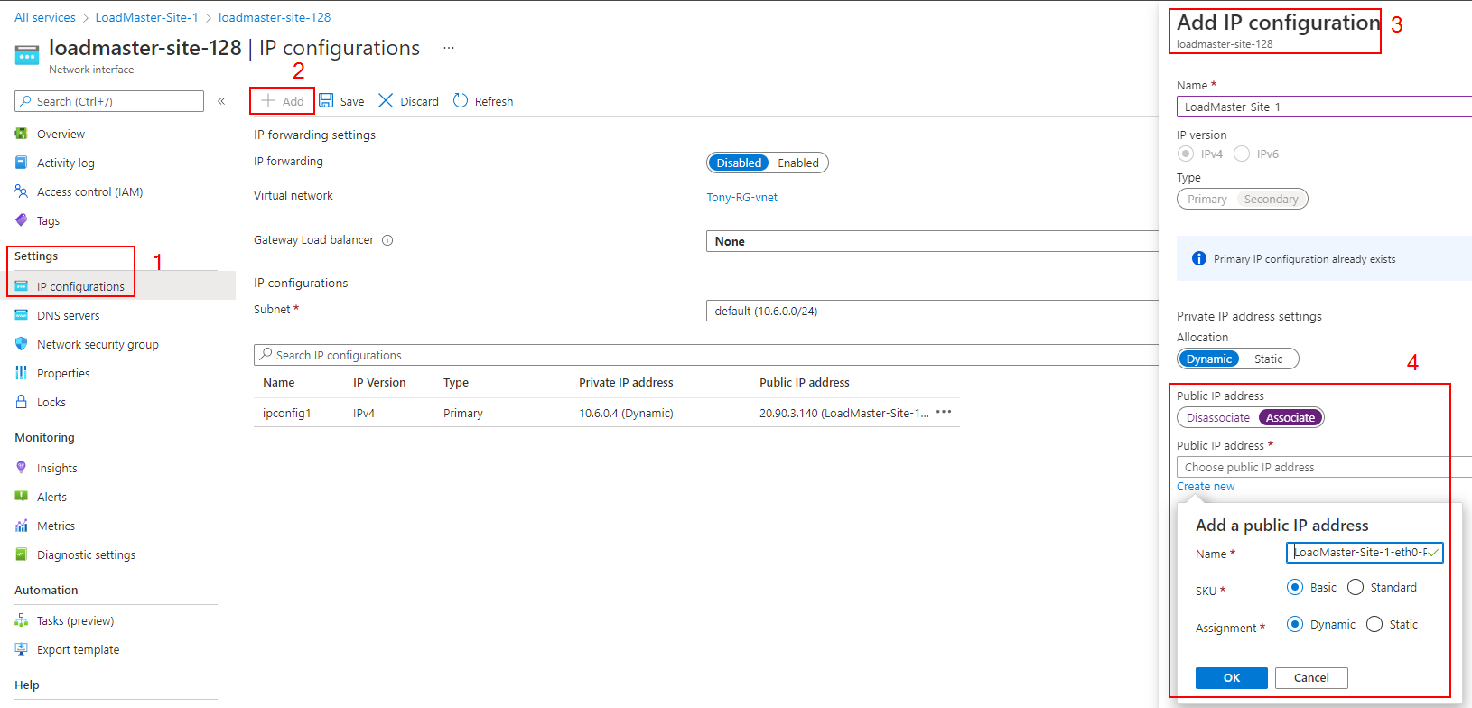Collapse the sidebar with double-chevron icon

(221, 101)
